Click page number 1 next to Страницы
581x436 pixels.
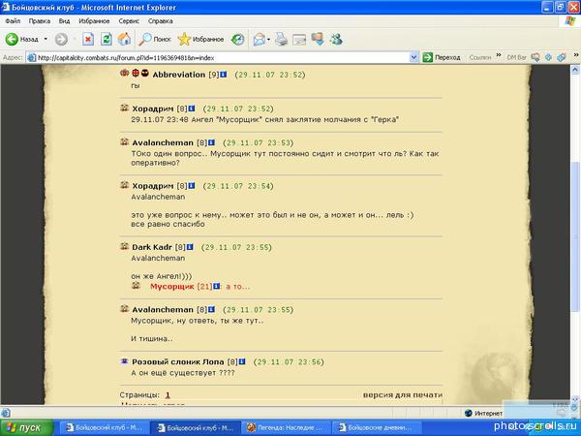168,395
